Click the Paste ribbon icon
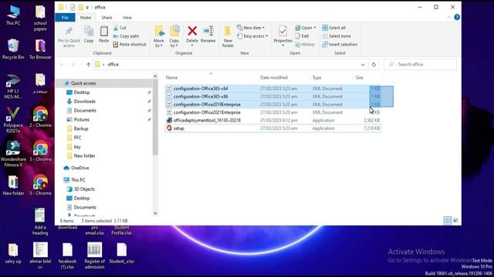The width and height of the screenshot is (494, 277). click(103, 34)
